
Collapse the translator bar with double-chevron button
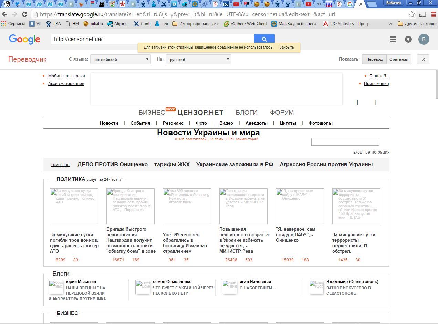coord(423,59)
